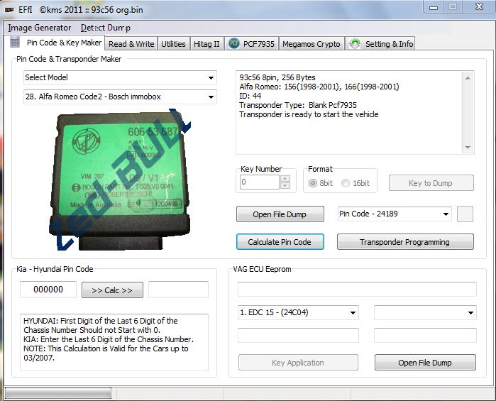This screenshot has height=401, width=496.
Task: Click the '93c56 8pin, 256 Bytes' info line
Action: (x=277, y=77)
